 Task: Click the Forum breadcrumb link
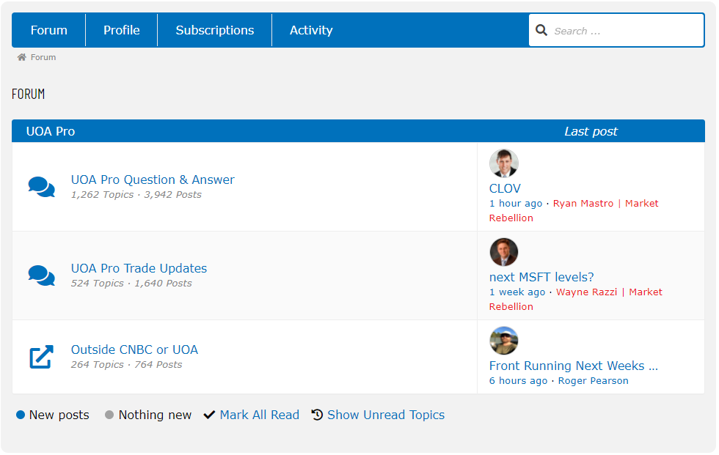pyautogui.click(x=43, y=57)
